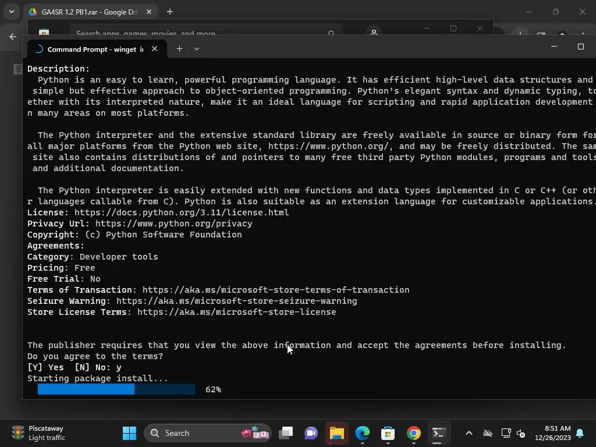
Task: Click 'Do you agree to the terms?' line
Action: [95, 356]
